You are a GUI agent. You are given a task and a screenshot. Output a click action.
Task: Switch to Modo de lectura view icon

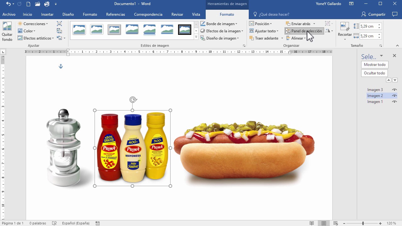[x=312, y=223]
